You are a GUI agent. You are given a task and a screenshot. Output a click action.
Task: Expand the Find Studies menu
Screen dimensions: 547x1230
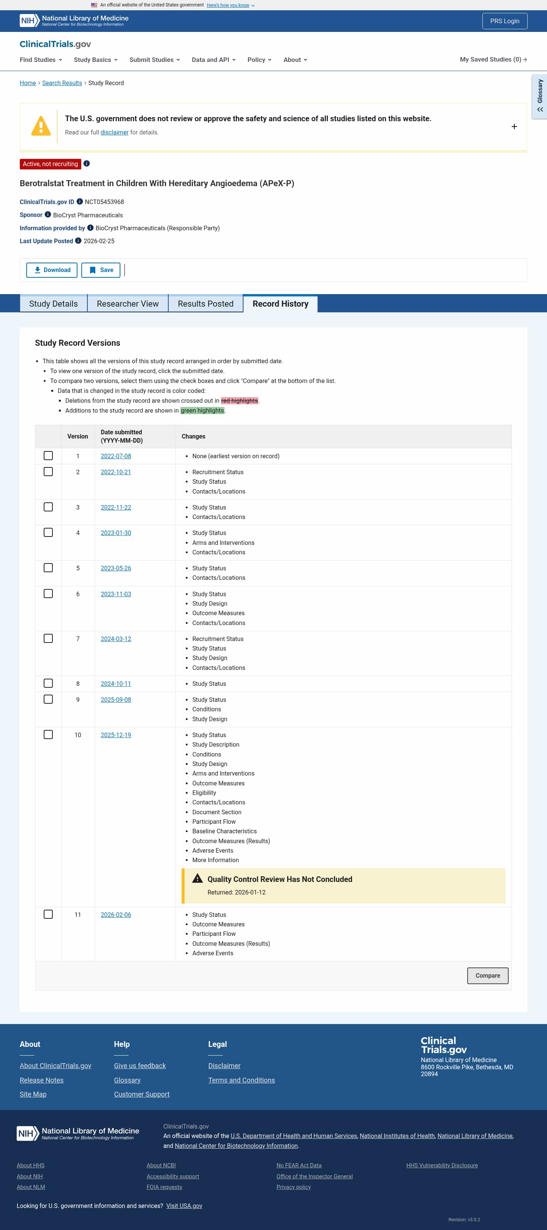(41, 60)
